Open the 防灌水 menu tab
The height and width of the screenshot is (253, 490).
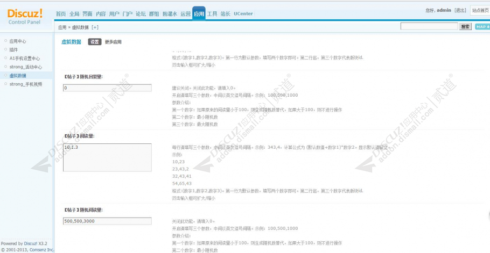point(170,14)
